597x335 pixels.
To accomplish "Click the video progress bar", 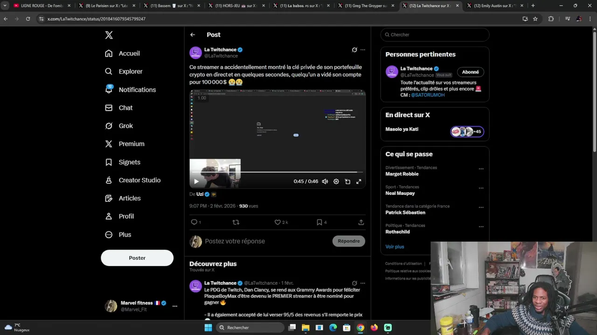I will click(x=277, y=172).
